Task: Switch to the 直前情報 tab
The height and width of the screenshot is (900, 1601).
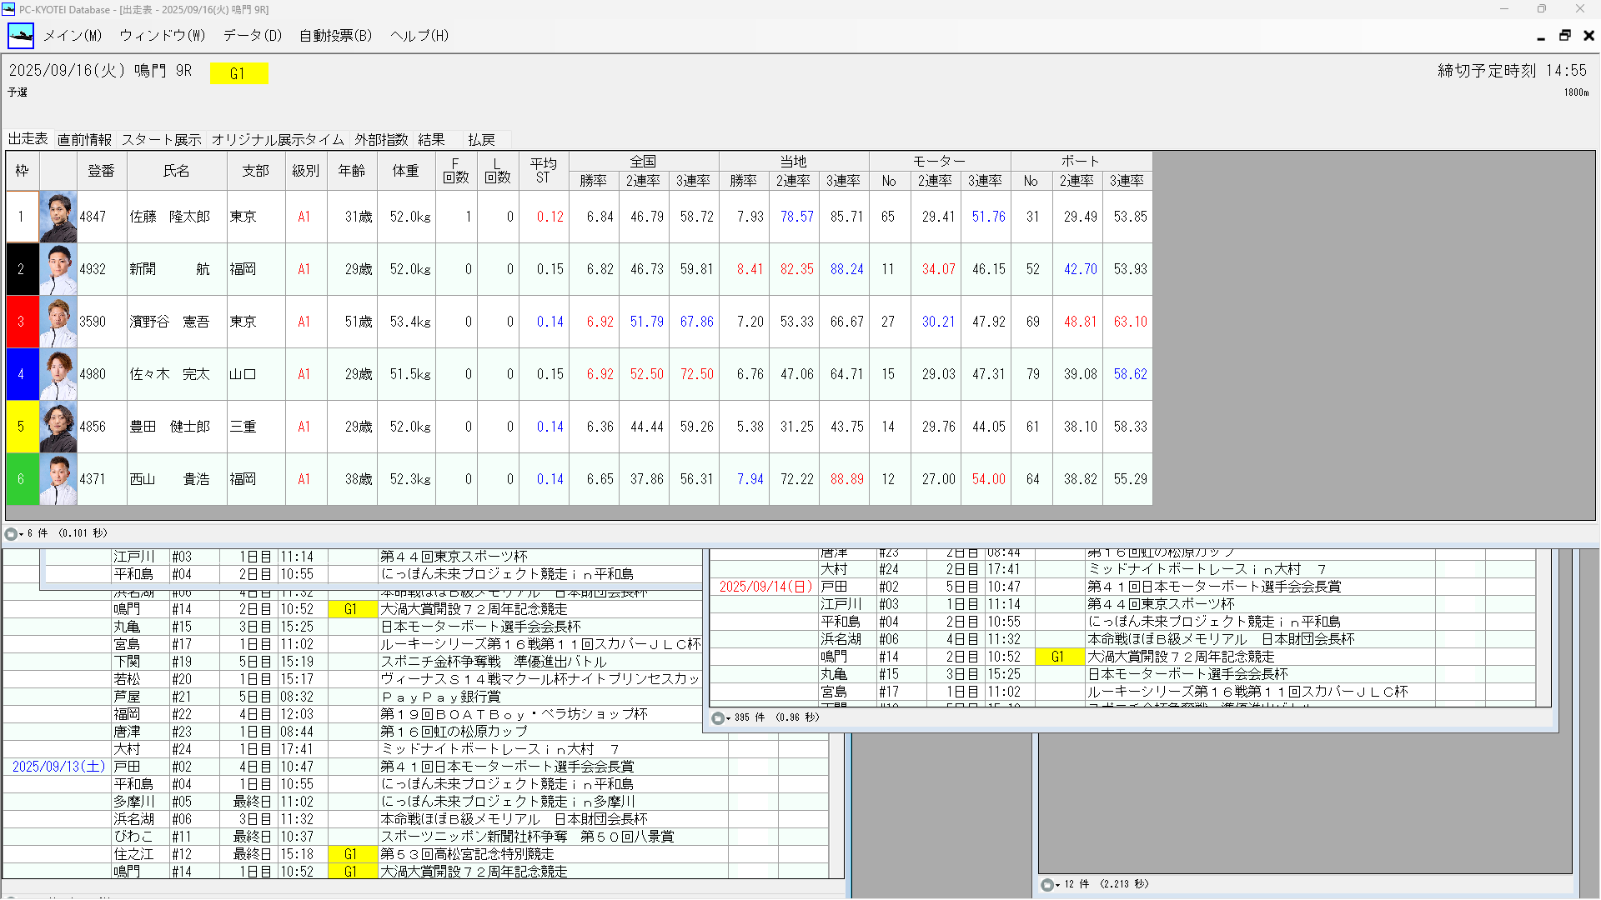Action: click(84, 140)
